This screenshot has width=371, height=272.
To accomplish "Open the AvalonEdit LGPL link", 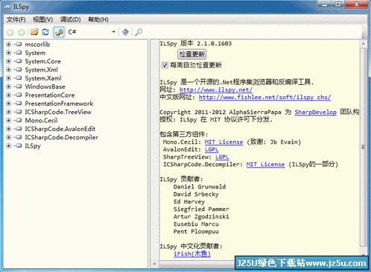I will point(212,149).
